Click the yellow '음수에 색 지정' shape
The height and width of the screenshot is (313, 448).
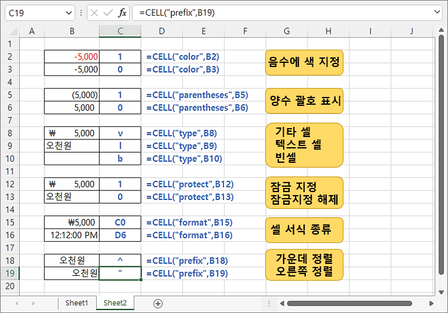(304, 63)
